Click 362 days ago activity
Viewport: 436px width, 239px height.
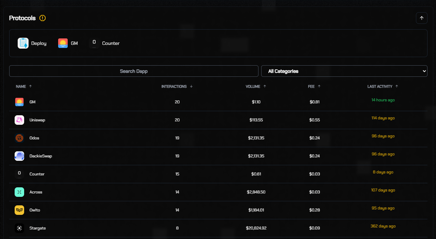click(383, 226)
